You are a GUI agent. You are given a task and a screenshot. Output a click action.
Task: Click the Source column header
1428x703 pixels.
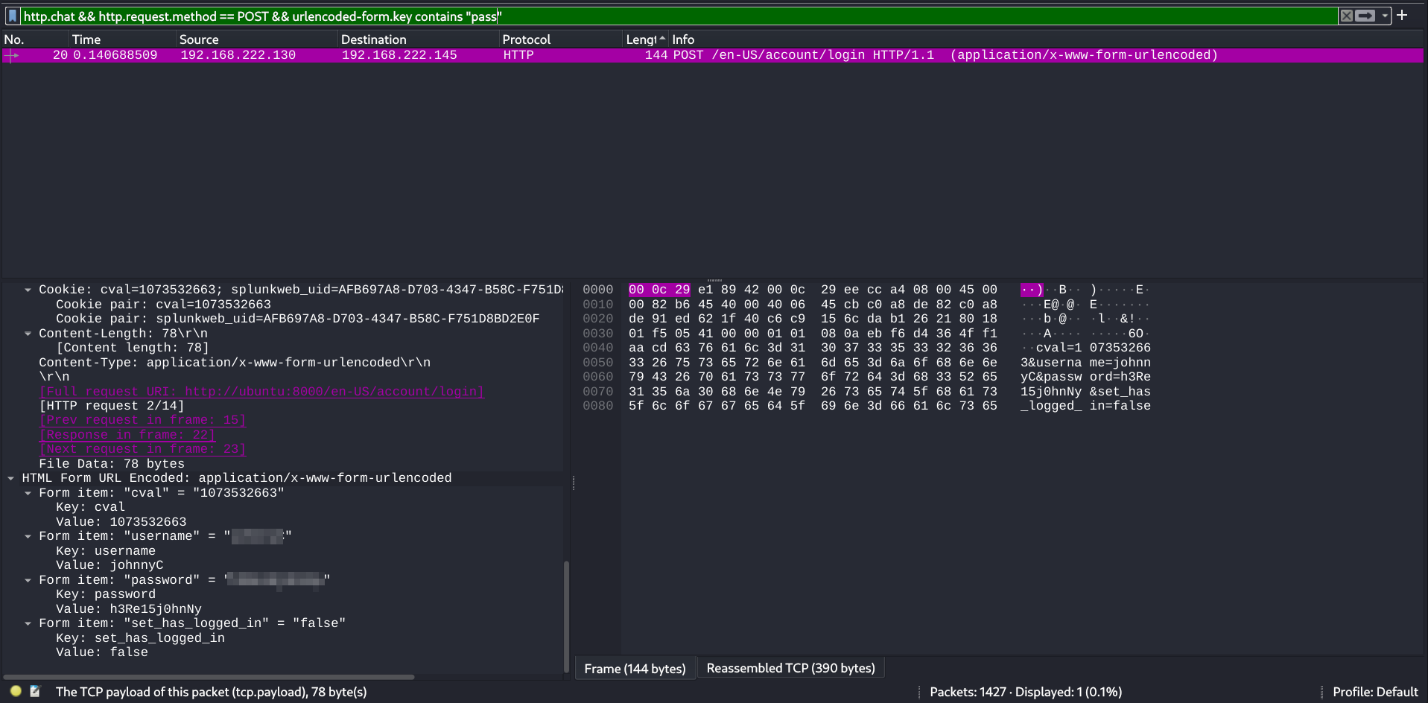(x=199, y=39)
